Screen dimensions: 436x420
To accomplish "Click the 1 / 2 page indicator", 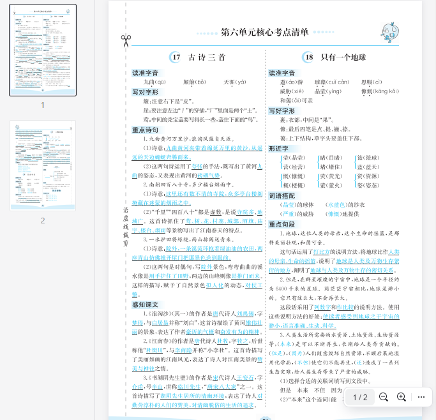I will (361, 397).
